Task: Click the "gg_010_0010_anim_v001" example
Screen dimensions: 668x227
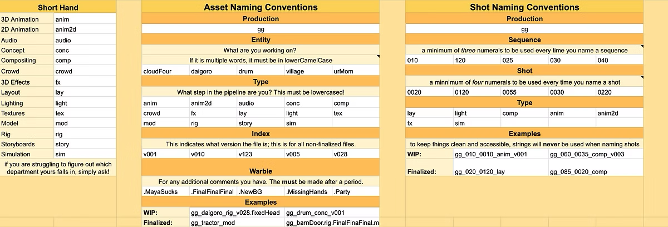Action: (500, 154)
